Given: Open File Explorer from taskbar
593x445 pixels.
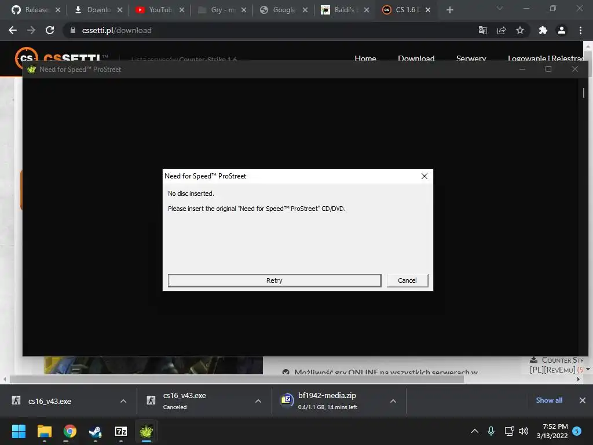Looking at the screenshot, I should [x=44, y=431].
